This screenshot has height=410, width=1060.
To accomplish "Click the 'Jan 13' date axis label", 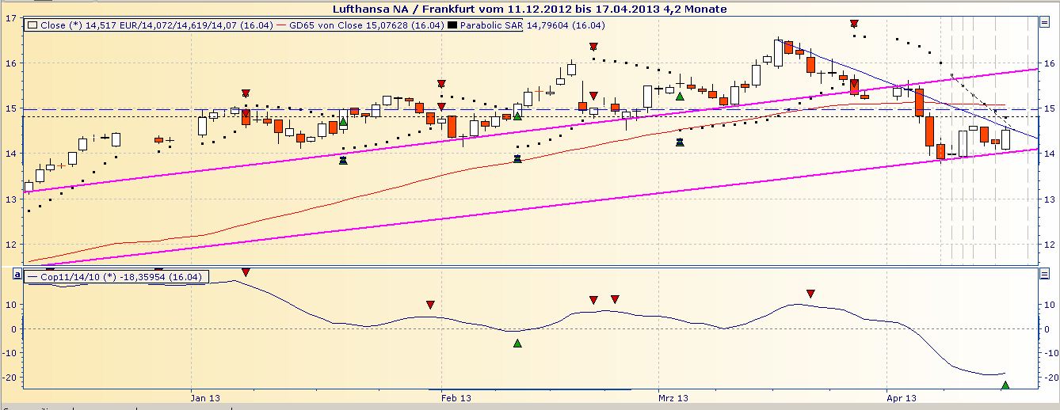I will coord(204,398).
